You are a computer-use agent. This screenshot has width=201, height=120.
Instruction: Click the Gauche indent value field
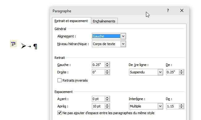coord(98,65)
